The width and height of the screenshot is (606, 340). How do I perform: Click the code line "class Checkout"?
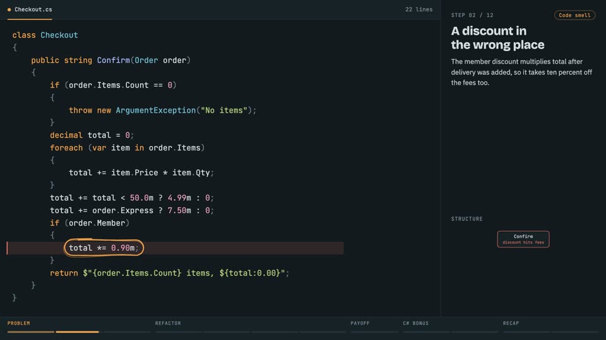point(45,35)
